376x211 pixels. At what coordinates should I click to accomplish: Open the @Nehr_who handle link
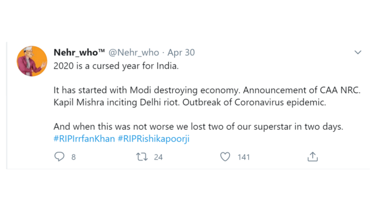pyautogui.click(x=132, y=53)
